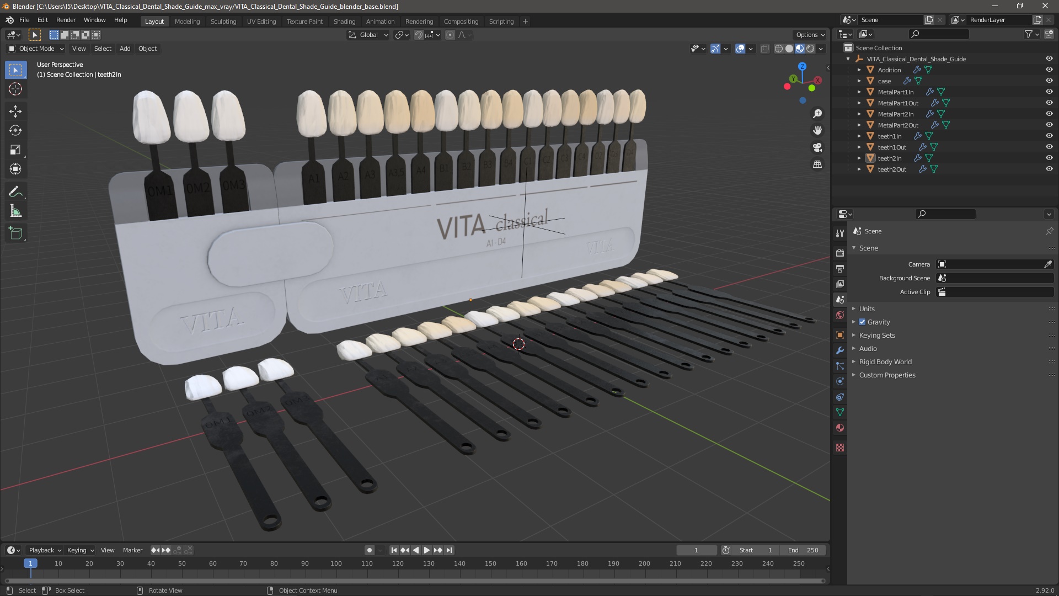
Task: Open the View Layer properties tab
Action: point(840,284)
